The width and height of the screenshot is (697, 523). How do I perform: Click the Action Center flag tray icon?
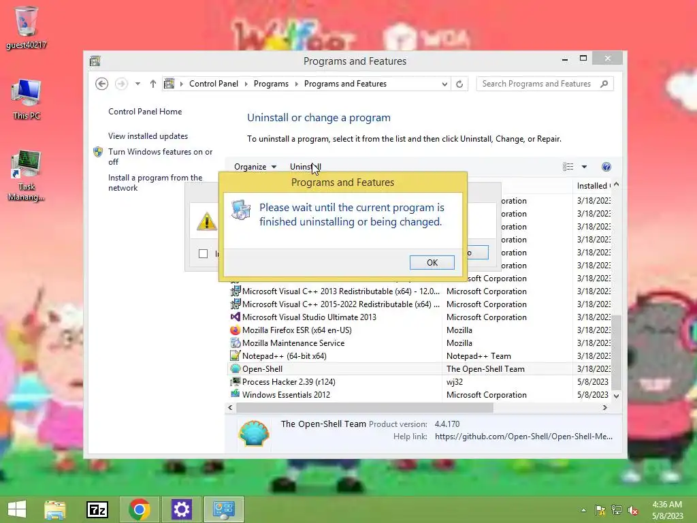click(x=600, y=510)
